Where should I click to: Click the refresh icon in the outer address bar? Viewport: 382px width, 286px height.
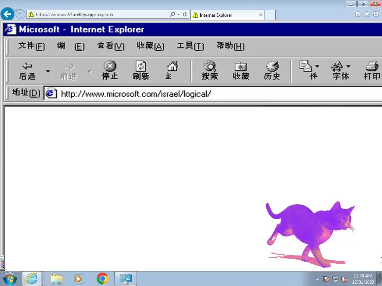pyautogui.click(x=185, y=14)
